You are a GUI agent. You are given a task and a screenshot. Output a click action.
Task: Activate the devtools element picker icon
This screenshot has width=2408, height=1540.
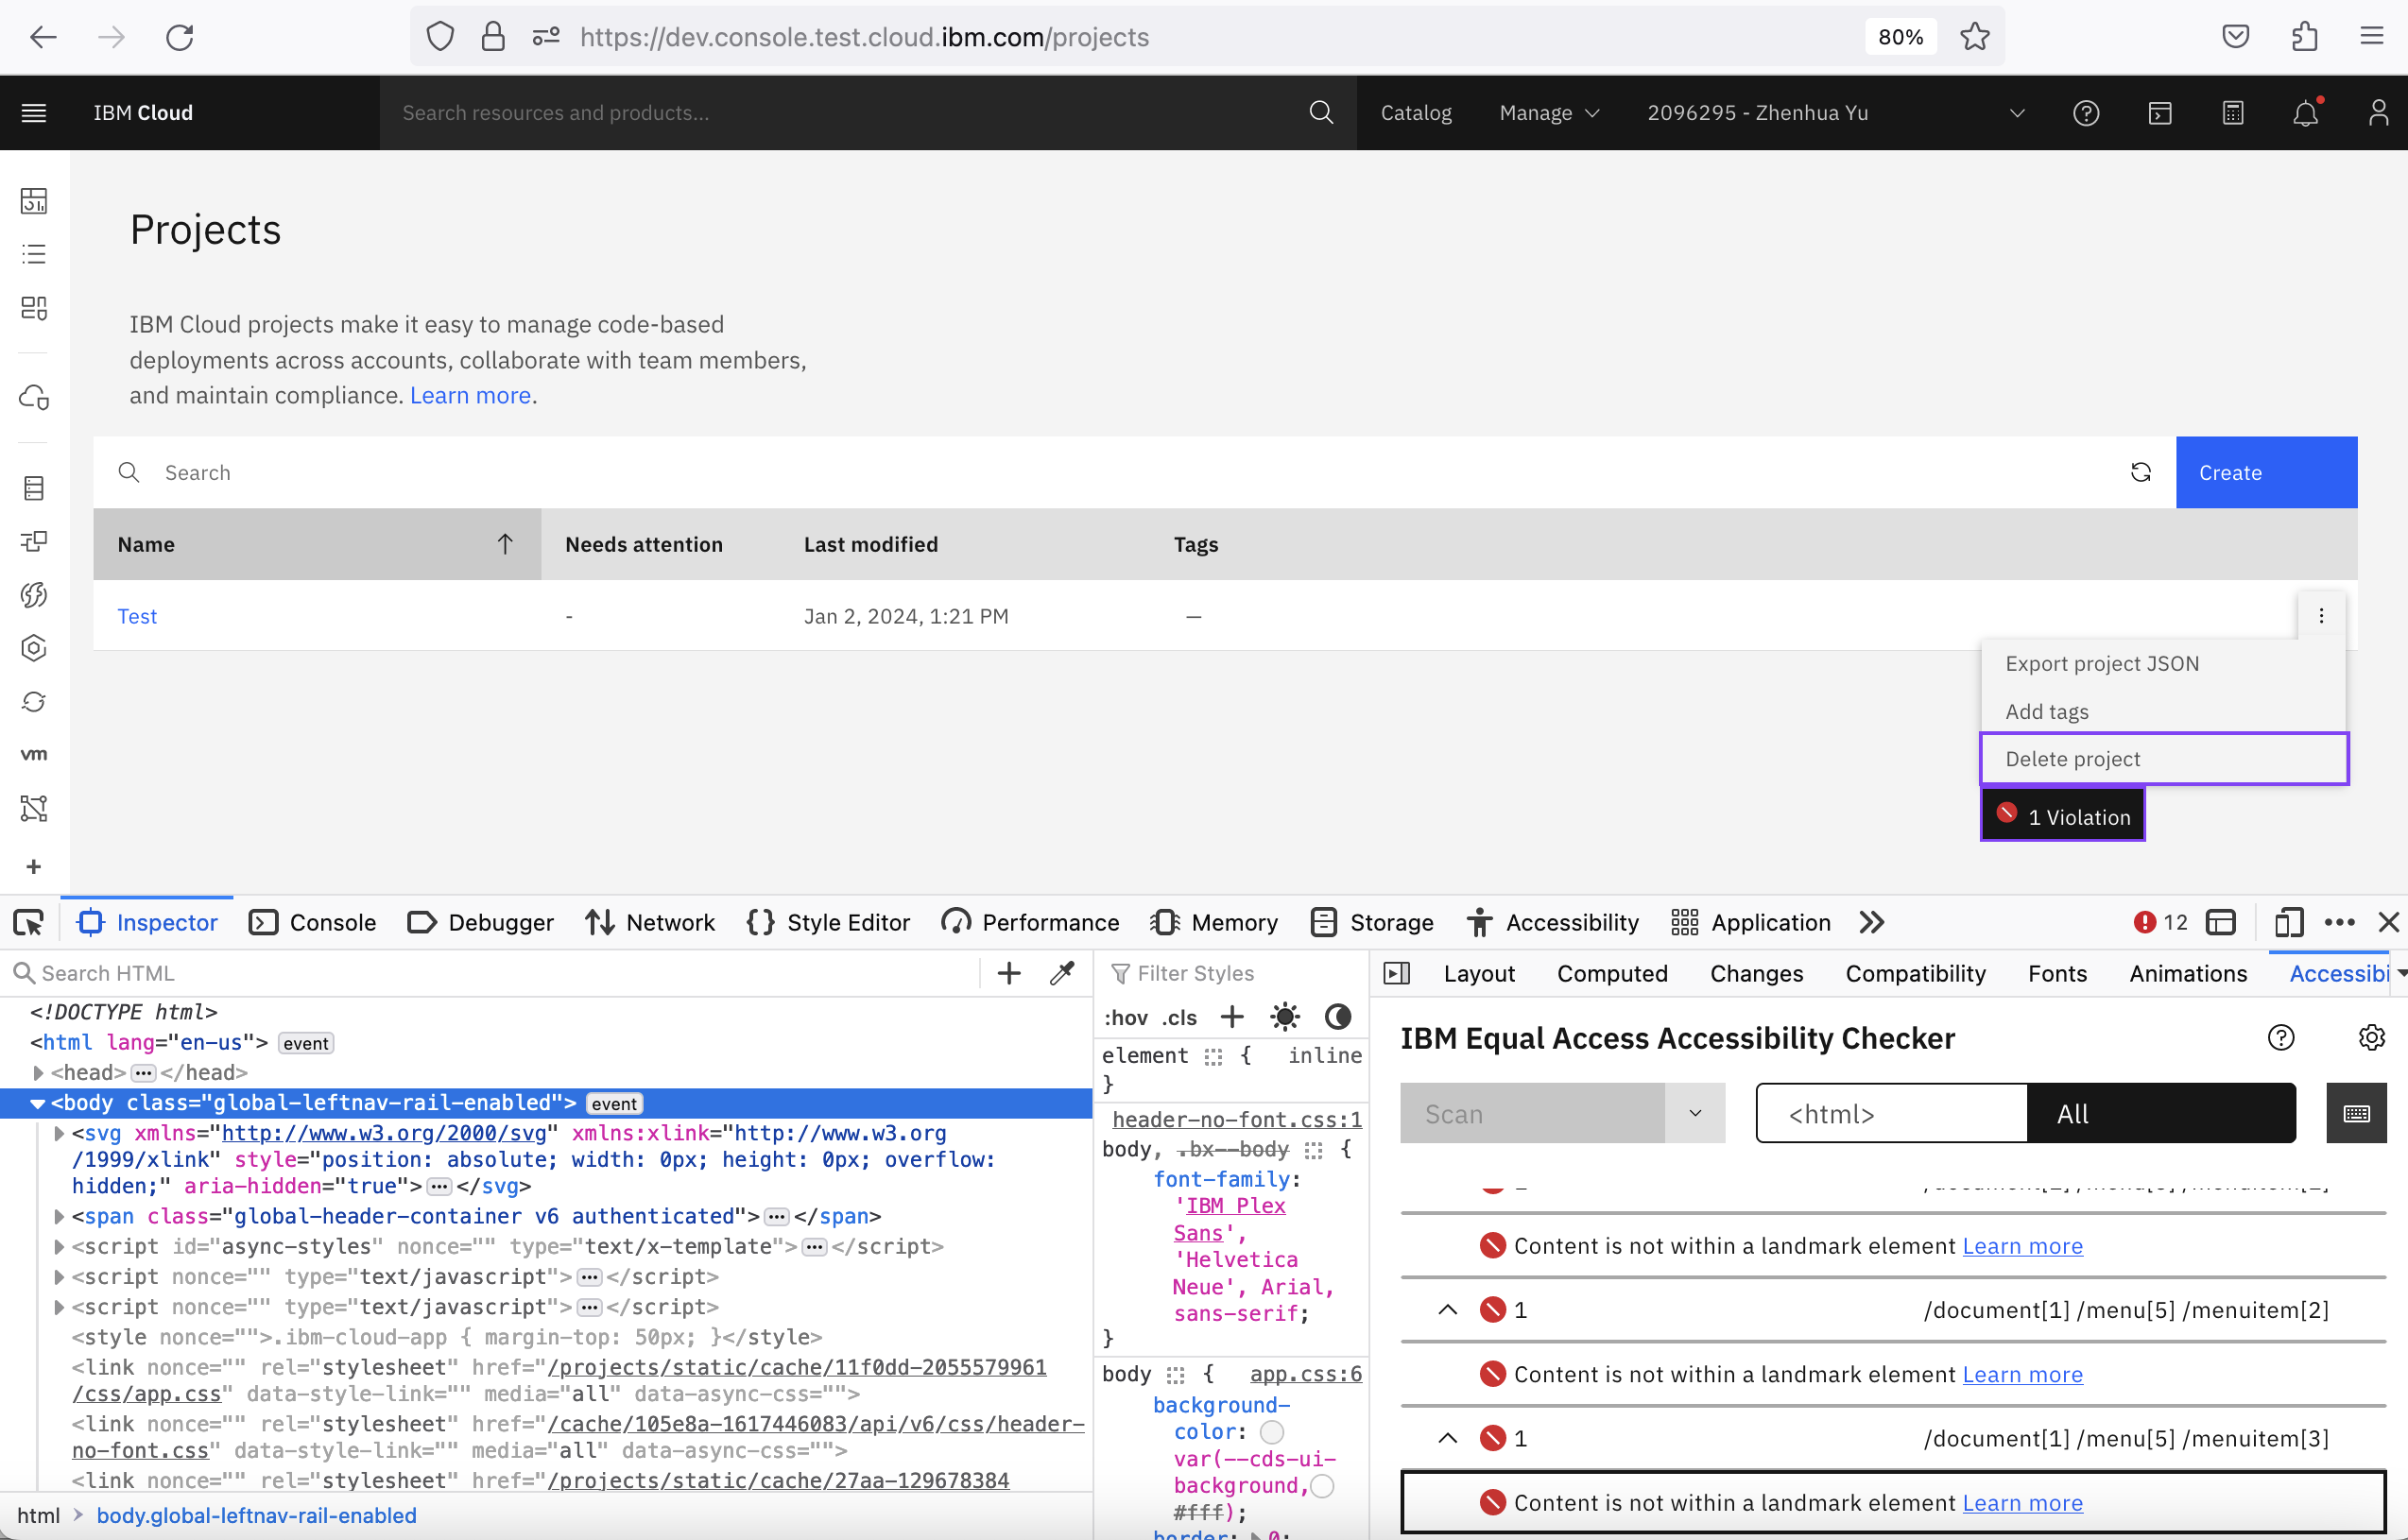click(29, 922)
